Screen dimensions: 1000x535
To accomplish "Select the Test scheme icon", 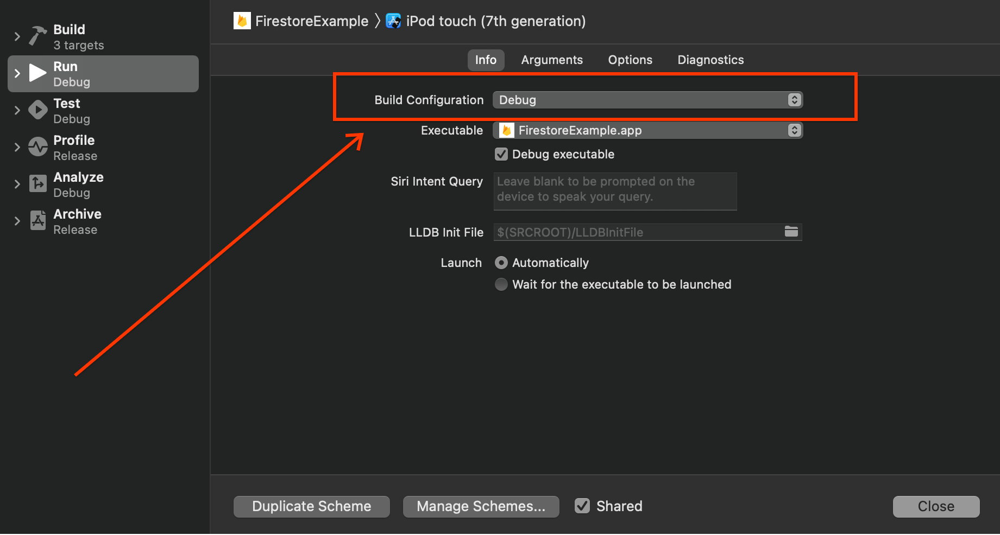I will click(x=36, y=109).
